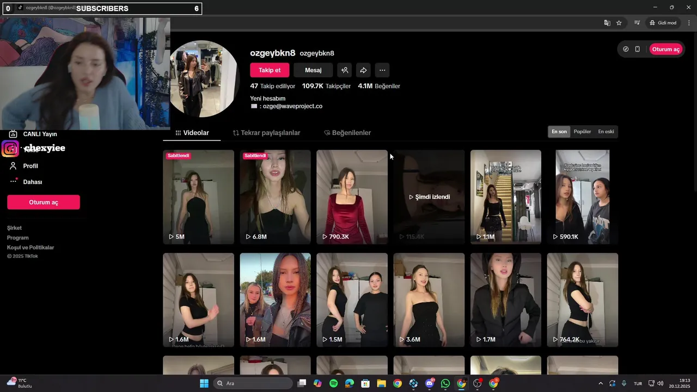Screen dimensions: 697x392
Task: Click 4.1M Beğeniler count
Action: 379,86
